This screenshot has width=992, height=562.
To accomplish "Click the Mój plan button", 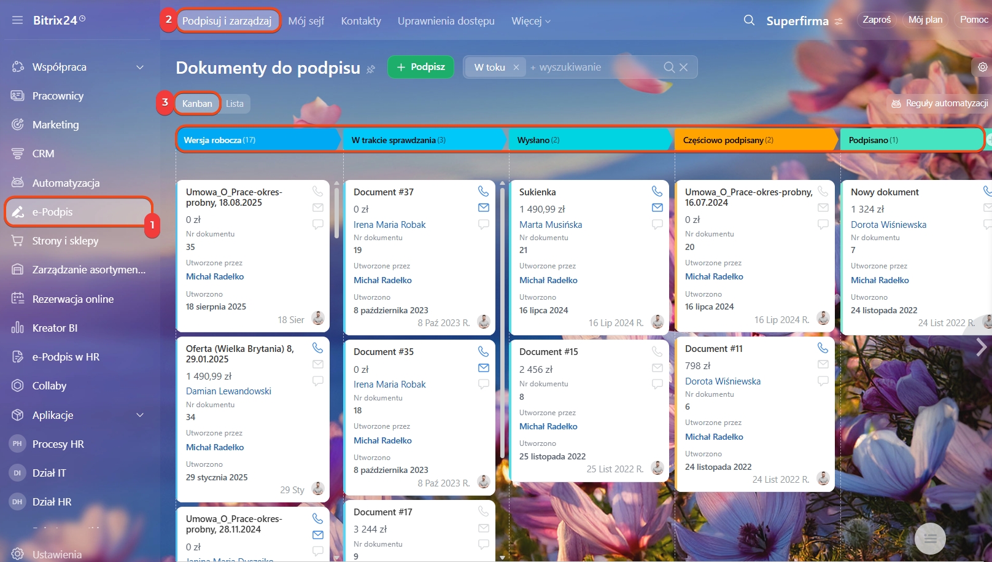I will (x=926, y=20).
